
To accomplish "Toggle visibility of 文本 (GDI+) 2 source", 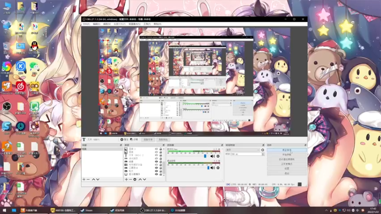I will point(156,155).
